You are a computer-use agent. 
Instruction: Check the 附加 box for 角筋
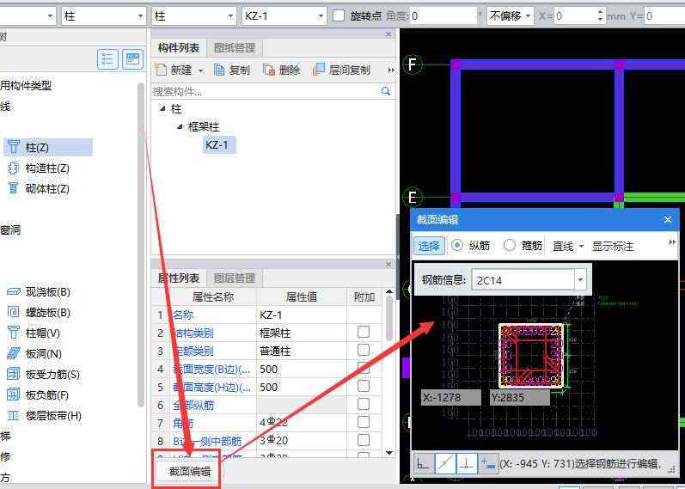click(364, 422)
